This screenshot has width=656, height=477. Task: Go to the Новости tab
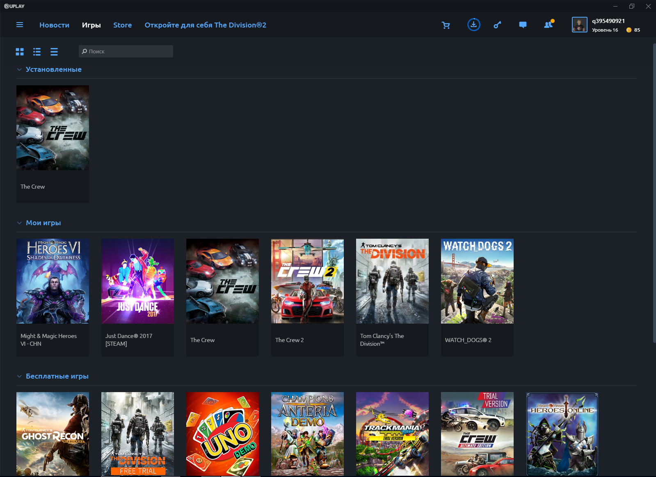(54, 25)
